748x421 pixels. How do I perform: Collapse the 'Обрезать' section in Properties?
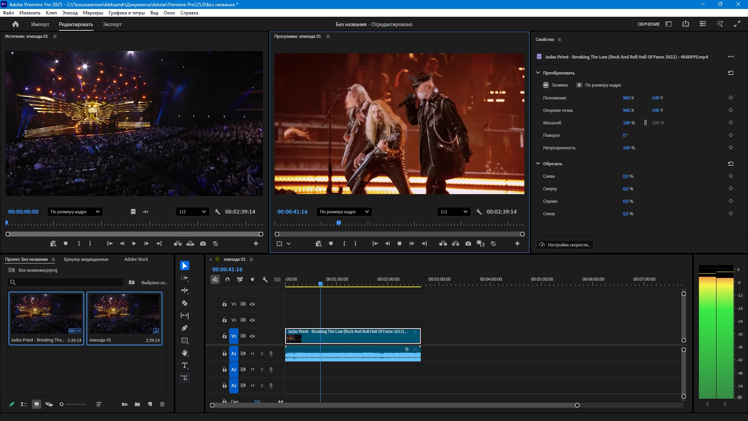point(538,164)
